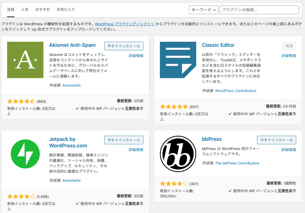This screenshot has height=213, width=305.
Task: Click 最終更新: 3日前 on Jetpack card
Action: 130,196
